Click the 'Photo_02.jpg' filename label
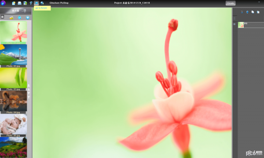Image resolution: width=264 pixels, height=158 pixels. click(x=13, y=66)
